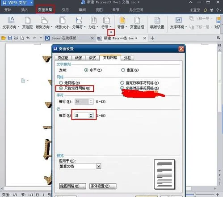The height and width of the screenshot is (197, 223).
Task: Open the 插入 ribbon tab
Action: point(25,10)
